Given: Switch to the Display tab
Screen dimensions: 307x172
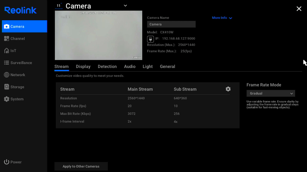Looking at the screenshot, I should (x=83, y=67).
